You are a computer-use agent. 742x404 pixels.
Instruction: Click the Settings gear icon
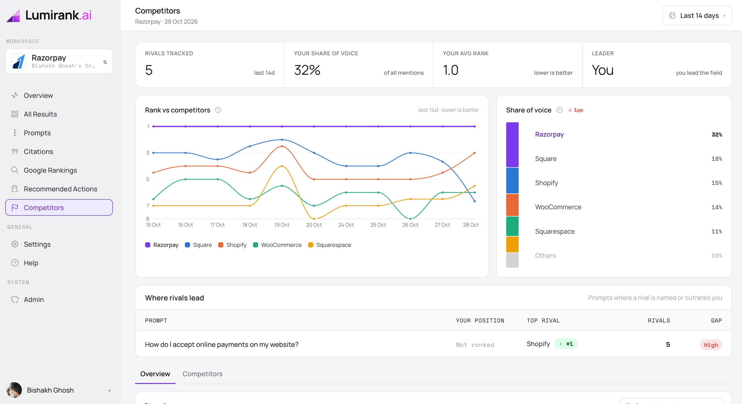(15, 244)
